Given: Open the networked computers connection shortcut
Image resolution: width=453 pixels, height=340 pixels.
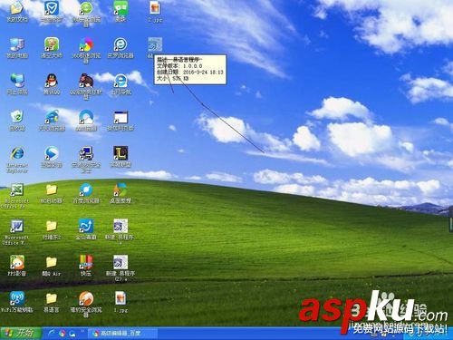Looking at the screenshot, I should pyautogui.click(x=86, y=160).
